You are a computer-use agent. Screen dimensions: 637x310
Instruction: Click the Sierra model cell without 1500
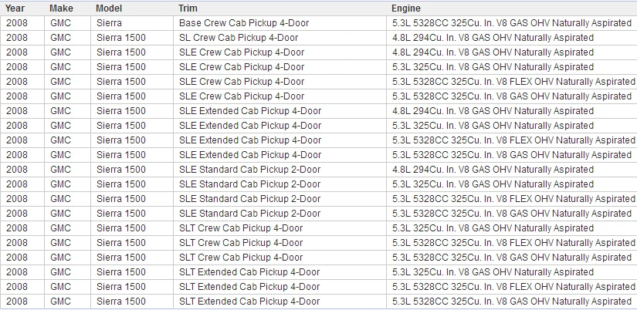coord(132,23)
